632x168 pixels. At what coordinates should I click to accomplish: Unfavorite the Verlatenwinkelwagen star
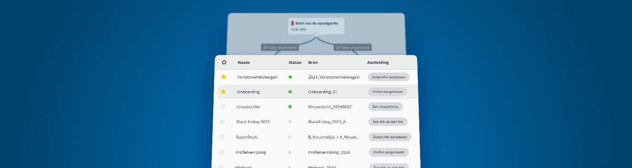point(224,77)
